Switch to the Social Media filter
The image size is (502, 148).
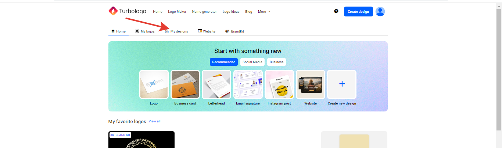click(252, 62)
